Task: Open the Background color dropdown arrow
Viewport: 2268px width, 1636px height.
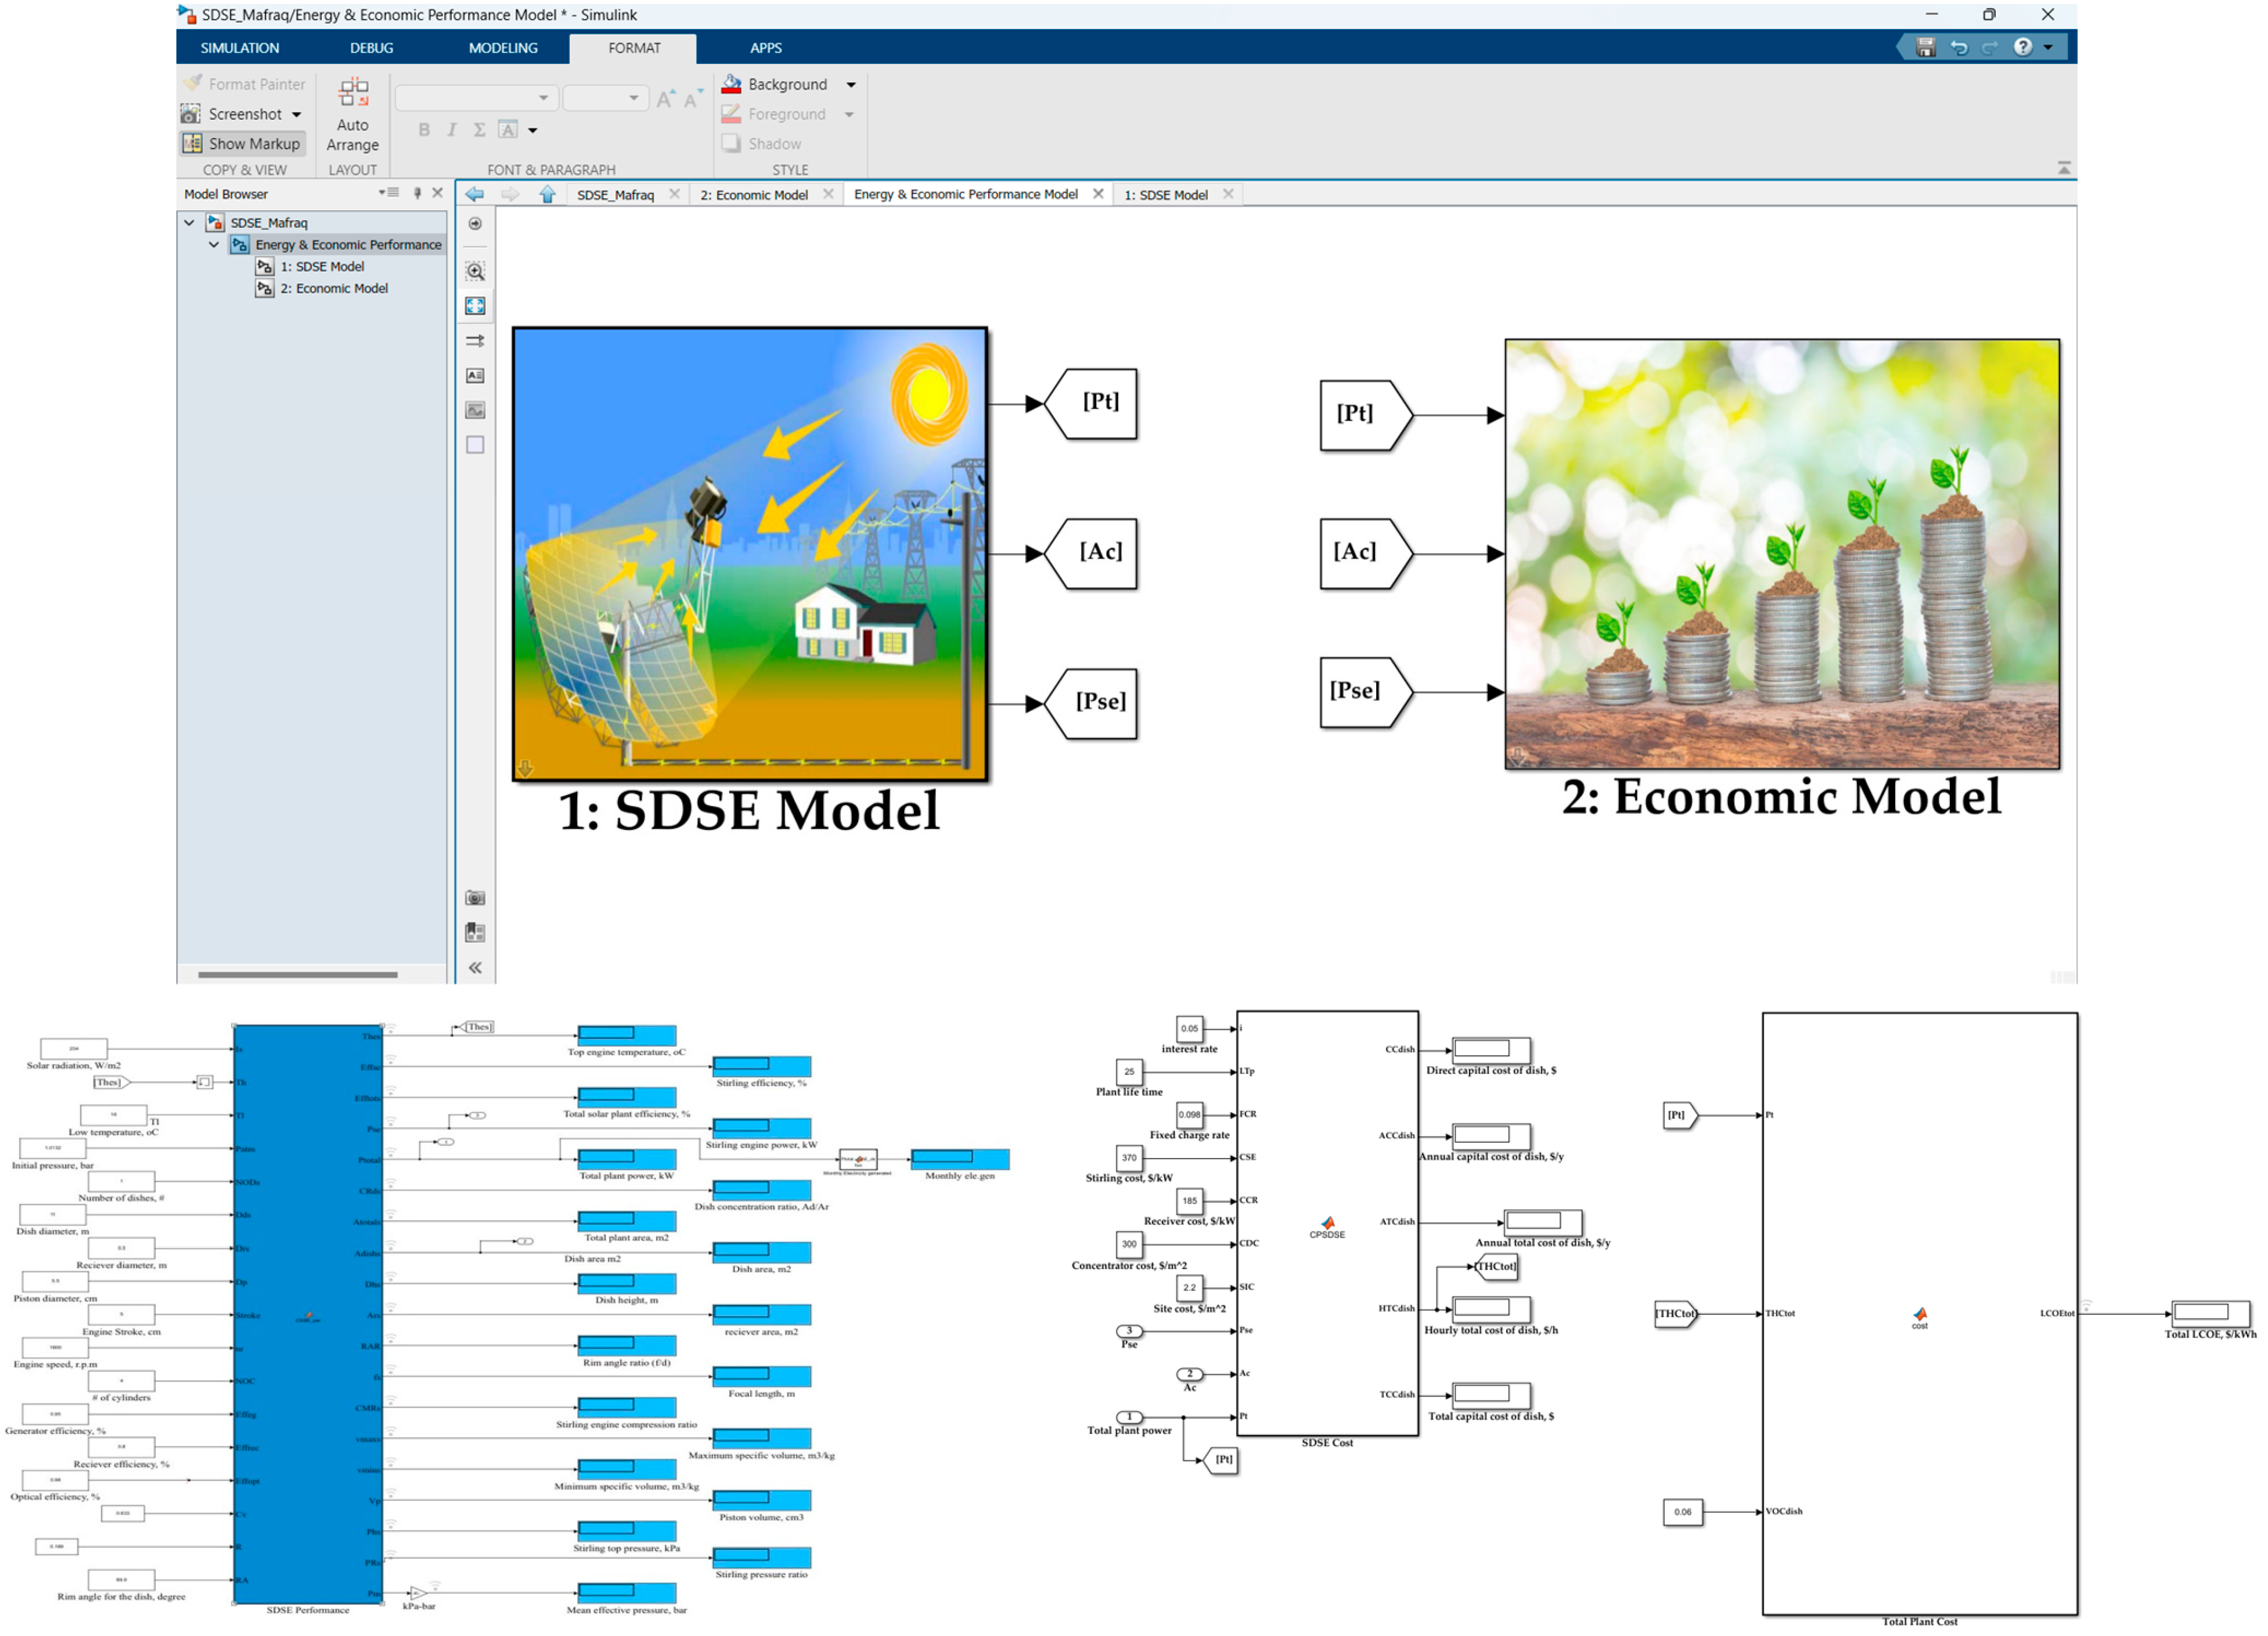Action: click(851, 85)
